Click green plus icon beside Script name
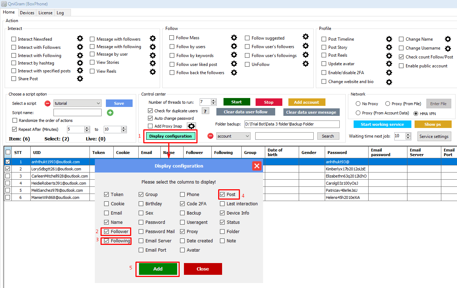 coord(110,113)
